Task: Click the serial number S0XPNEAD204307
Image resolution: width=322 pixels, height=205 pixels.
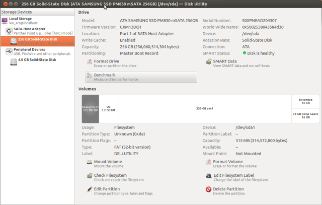Action: (x=260, y=21)
